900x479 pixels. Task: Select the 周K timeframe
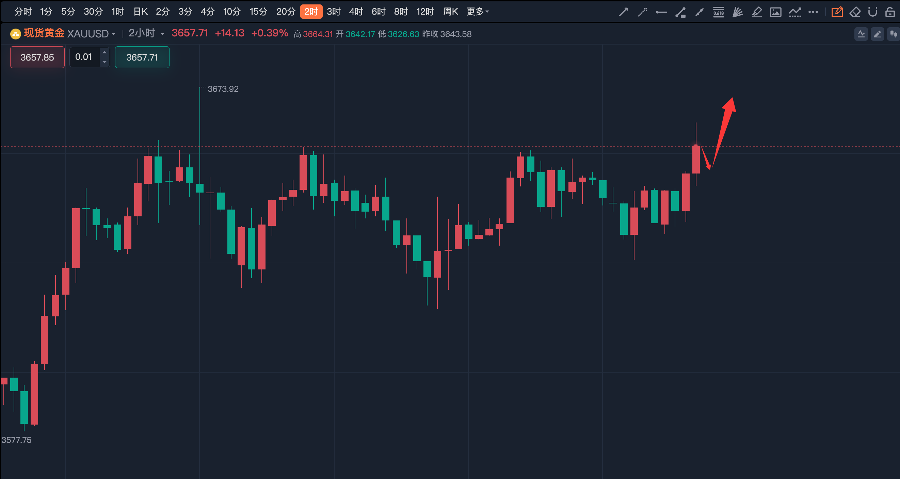pos(450,12)
